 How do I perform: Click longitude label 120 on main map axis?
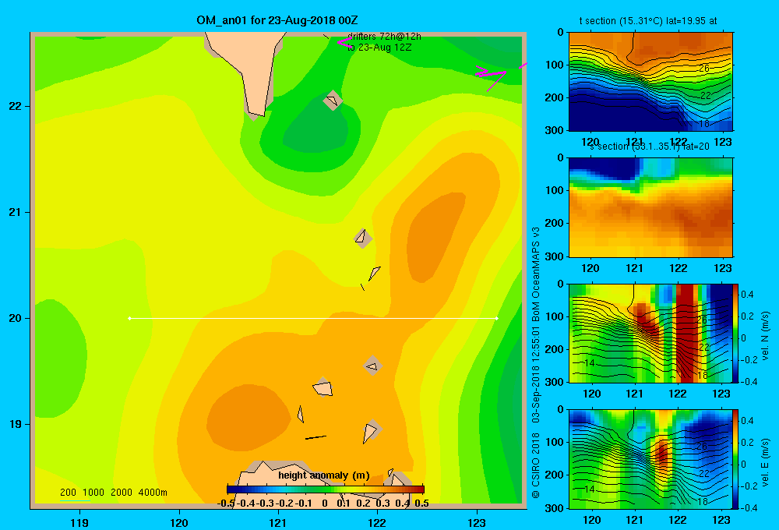pyautogui.click(x=179, y=522)
